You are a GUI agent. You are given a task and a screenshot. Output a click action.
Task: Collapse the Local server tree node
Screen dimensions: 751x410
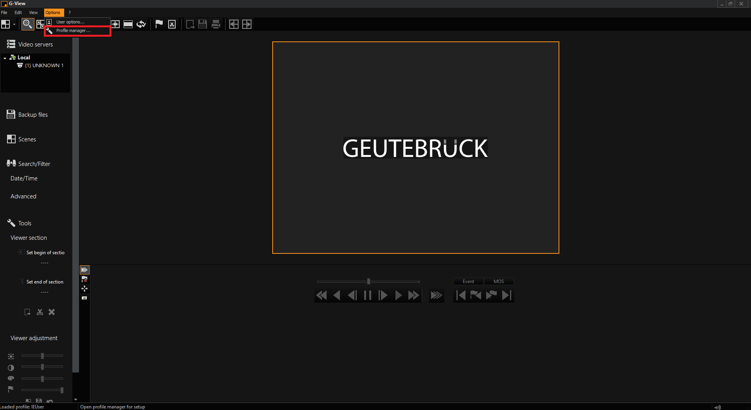click(5, 58)
